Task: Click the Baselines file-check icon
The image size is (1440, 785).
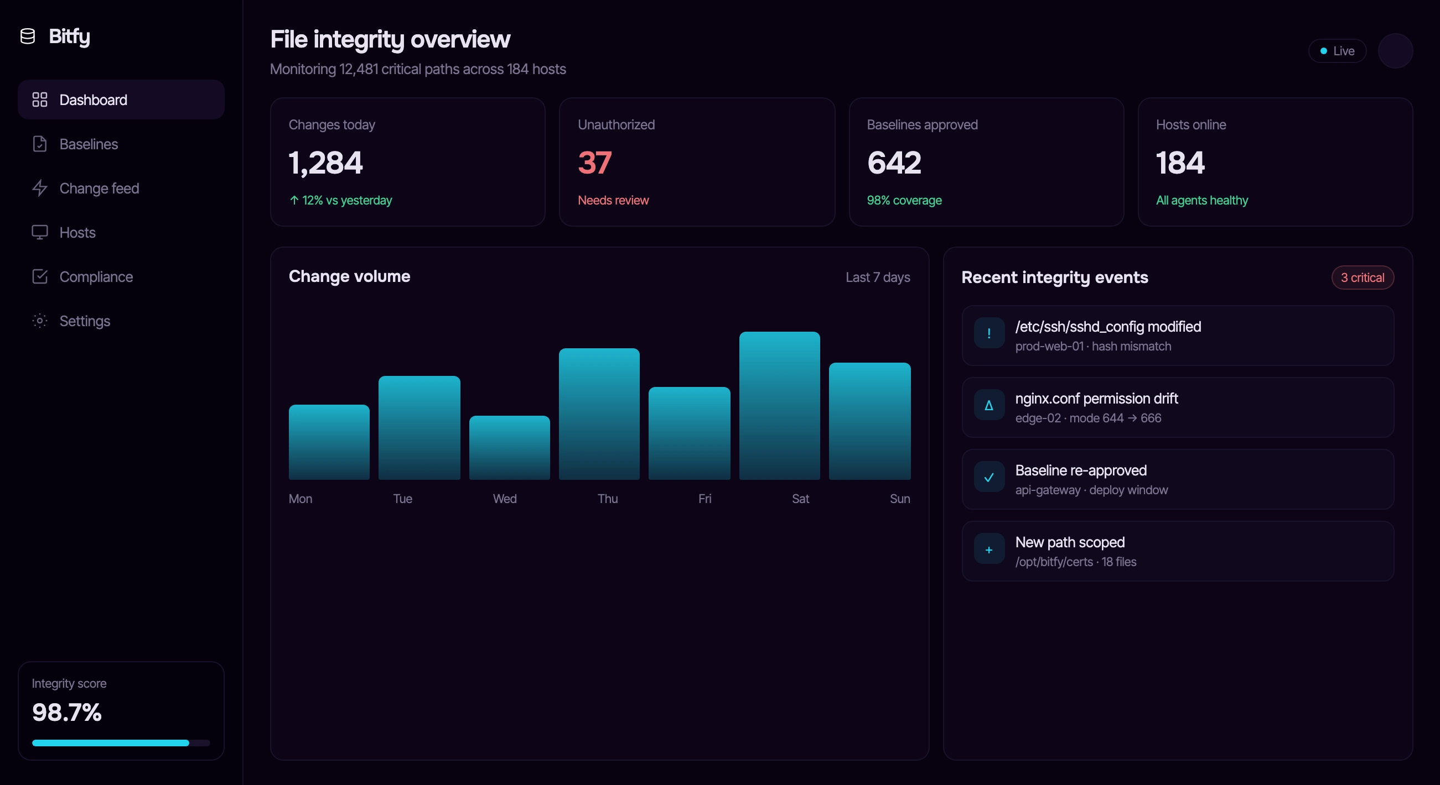Action: pyautogui.click(x=40, y=144)
